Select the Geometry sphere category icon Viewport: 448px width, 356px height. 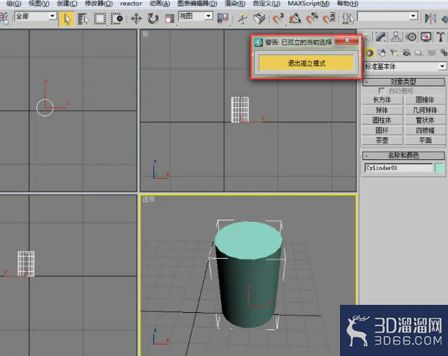click(x=369, y=53)
